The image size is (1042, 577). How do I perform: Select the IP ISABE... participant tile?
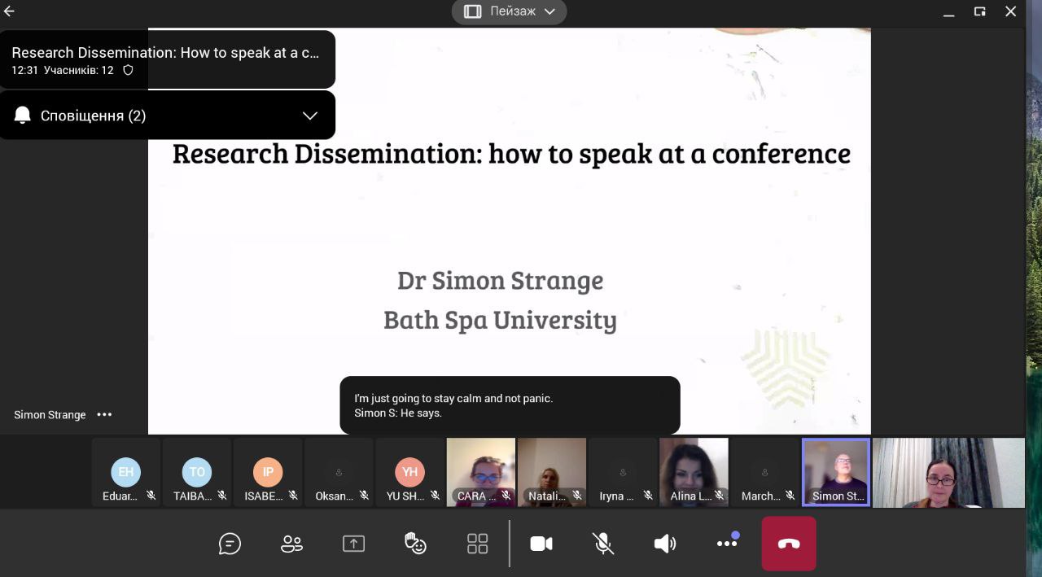coord(268,473)
